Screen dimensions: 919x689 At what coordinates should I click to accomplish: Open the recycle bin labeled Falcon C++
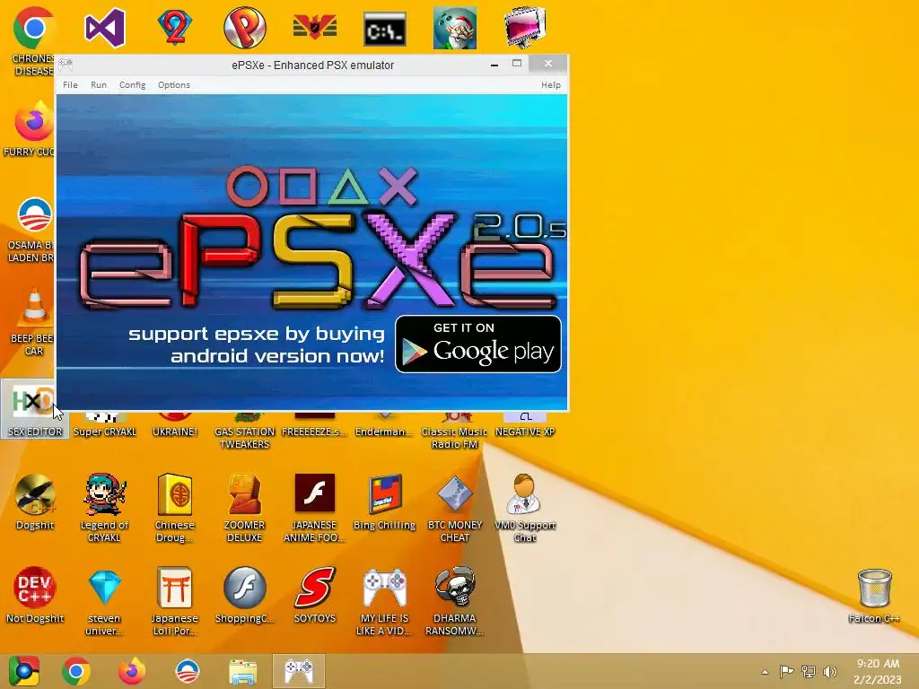click(874, 588)
